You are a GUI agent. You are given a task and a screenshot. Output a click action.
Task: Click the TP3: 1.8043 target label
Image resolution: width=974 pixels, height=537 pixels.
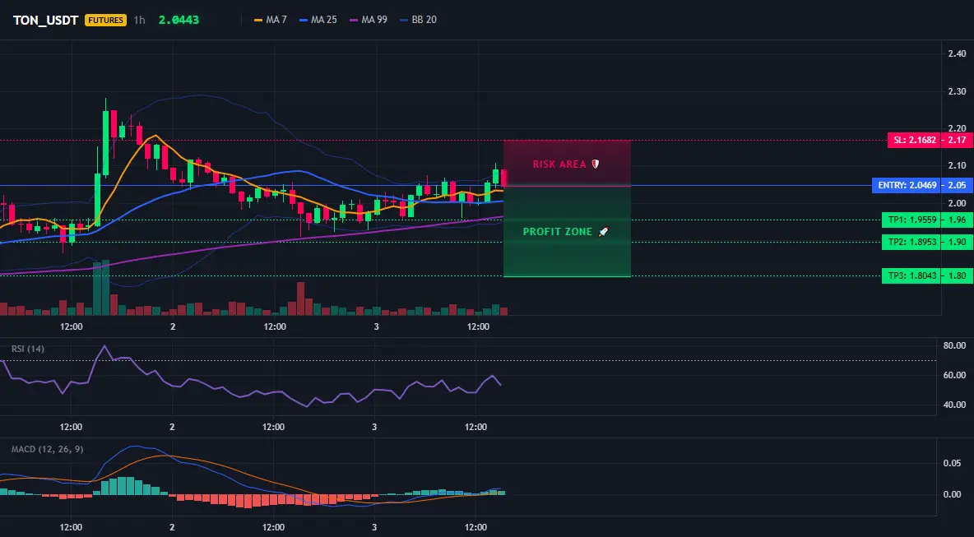(911, 275)
